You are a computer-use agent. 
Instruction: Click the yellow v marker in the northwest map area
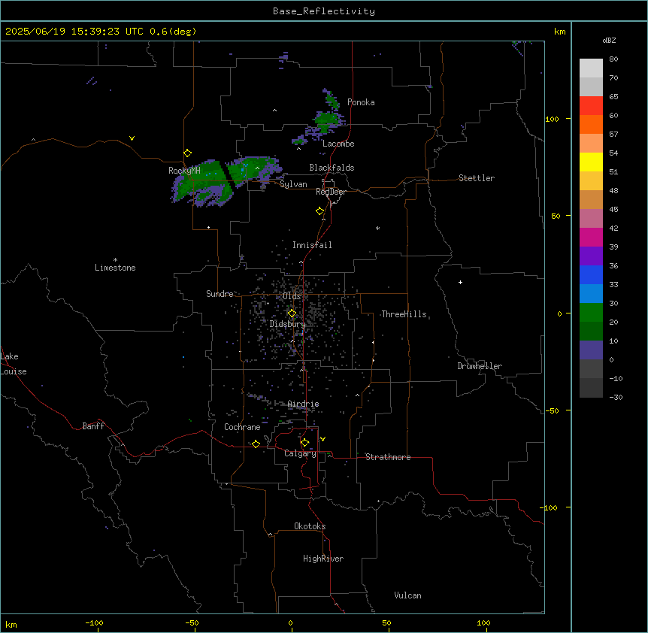132,138
